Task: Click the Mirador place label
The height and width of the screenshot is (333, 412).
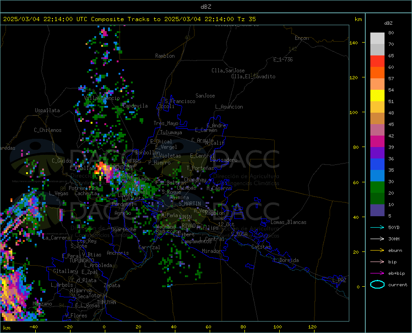Action: (x=211, y=251)
